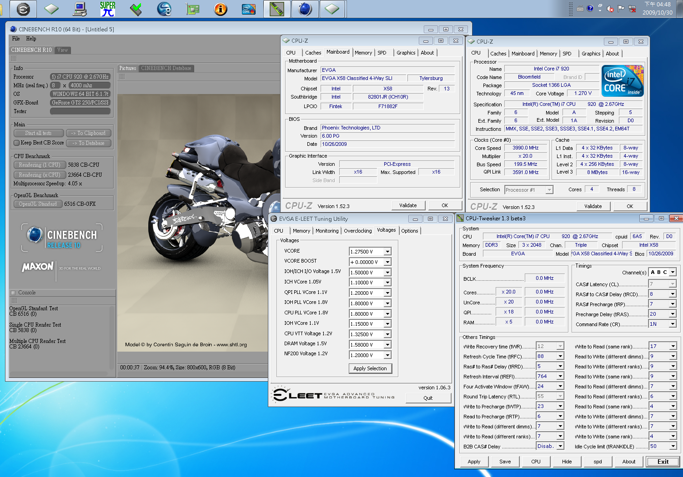
Task: Open Cinebench File menu
Action: coord(16,39)
